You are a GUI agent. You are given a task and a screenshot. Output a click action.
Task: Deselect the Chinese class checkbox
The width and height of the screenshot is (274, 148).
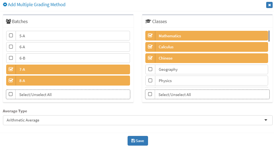click(x=150, y=58)
